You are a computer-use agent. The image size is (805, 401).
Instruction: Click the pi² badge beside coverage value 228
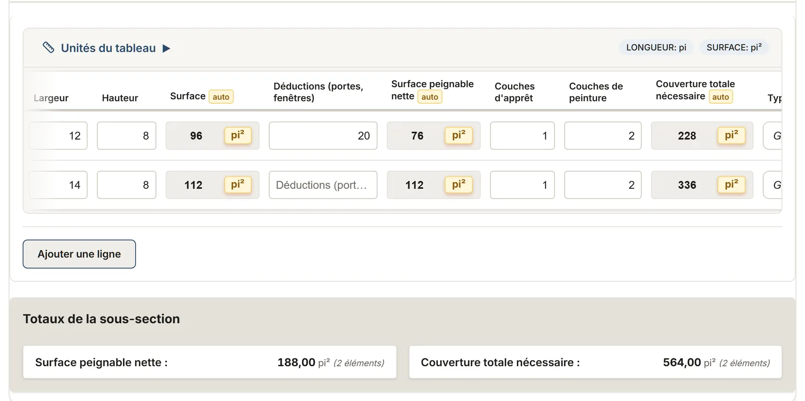[732, 135]
